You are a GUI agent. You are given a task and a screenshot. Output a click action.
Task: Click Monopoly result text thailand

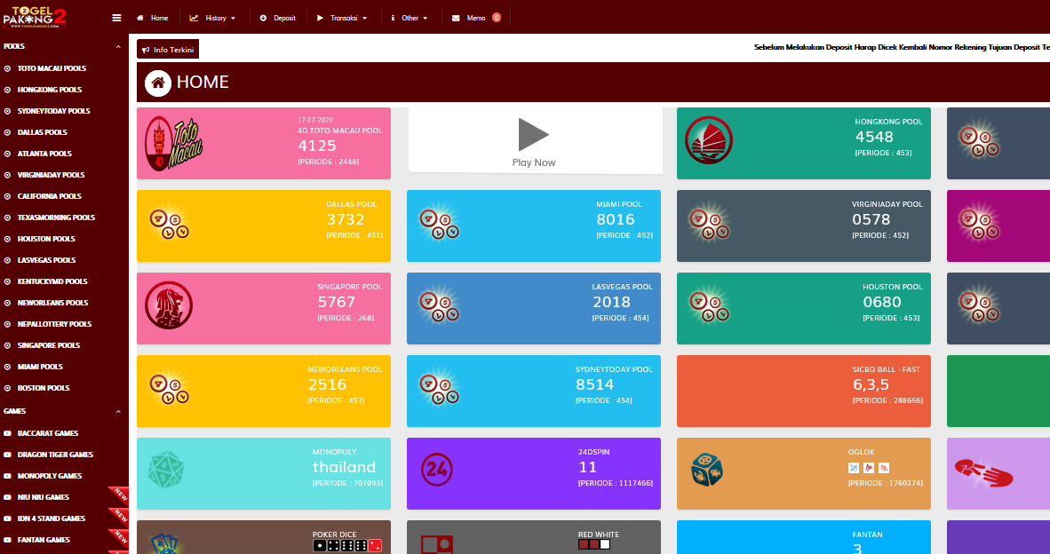click(344, 467)
